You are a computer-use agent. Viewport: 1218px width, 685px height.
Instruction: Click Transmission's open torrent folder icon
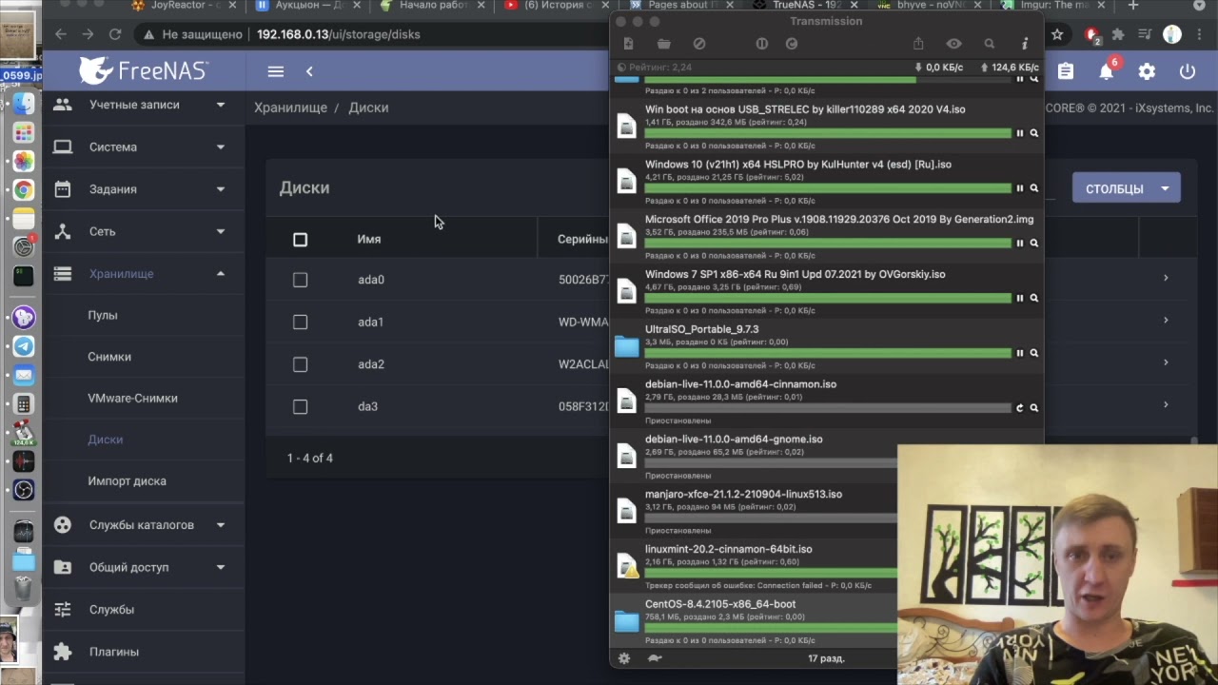pos(664,44)
